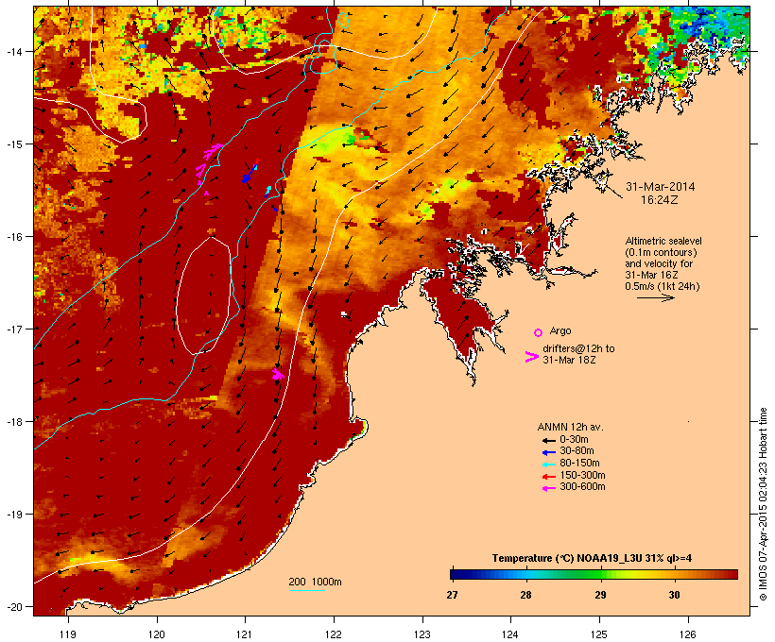
Task: Click the '200 1000m' isobath label
Action: pyautogui.click(x=315, y=582)
